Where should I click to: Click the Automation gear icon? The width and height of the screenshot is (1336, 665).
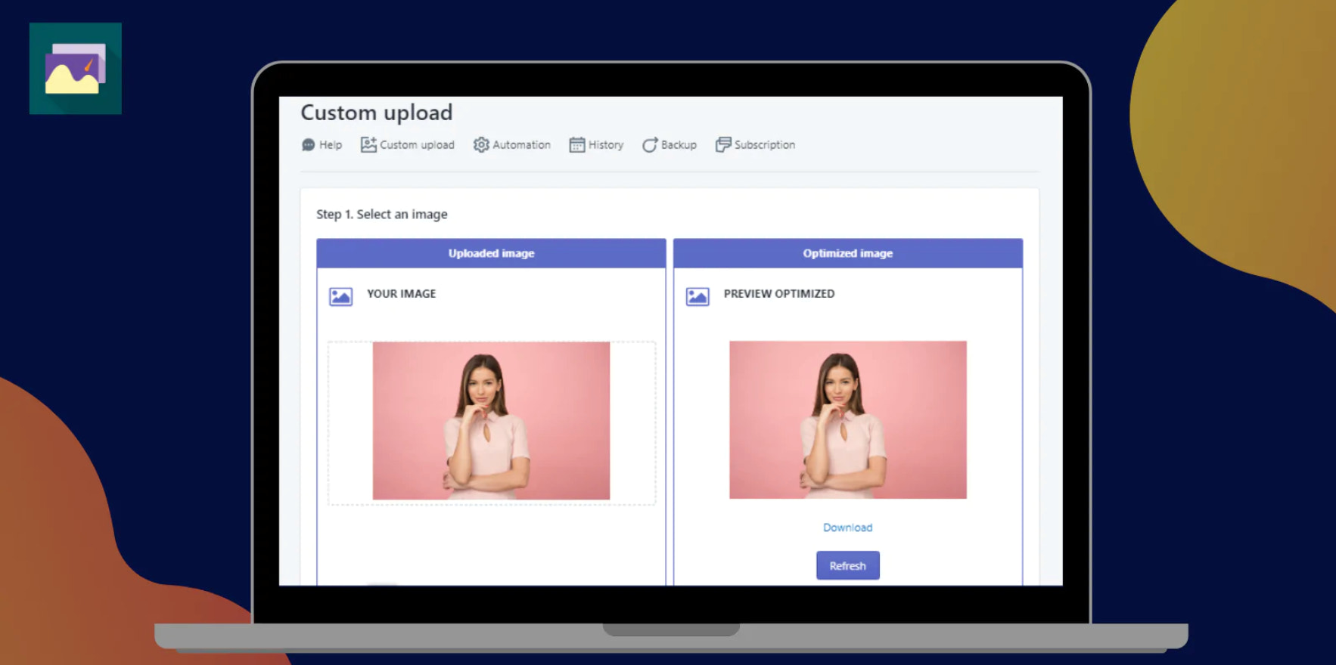pos(481,145)
